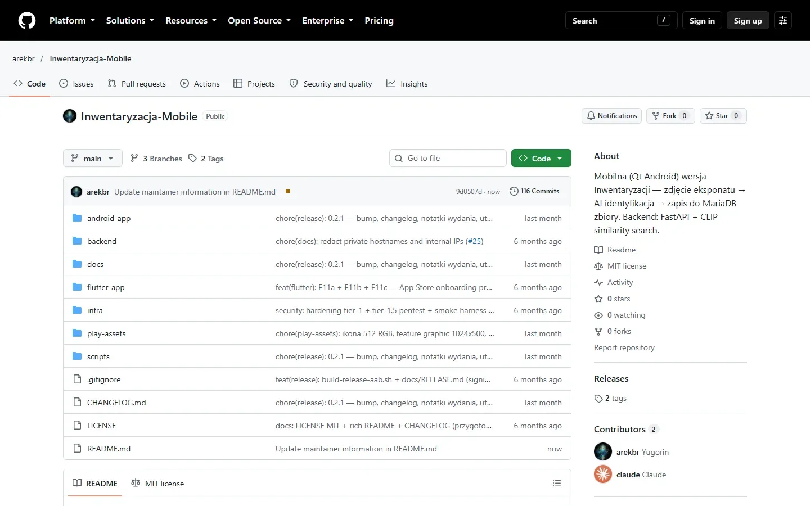View the 2 Tags list
Screen dimensions: 810x506
point(206,159)
